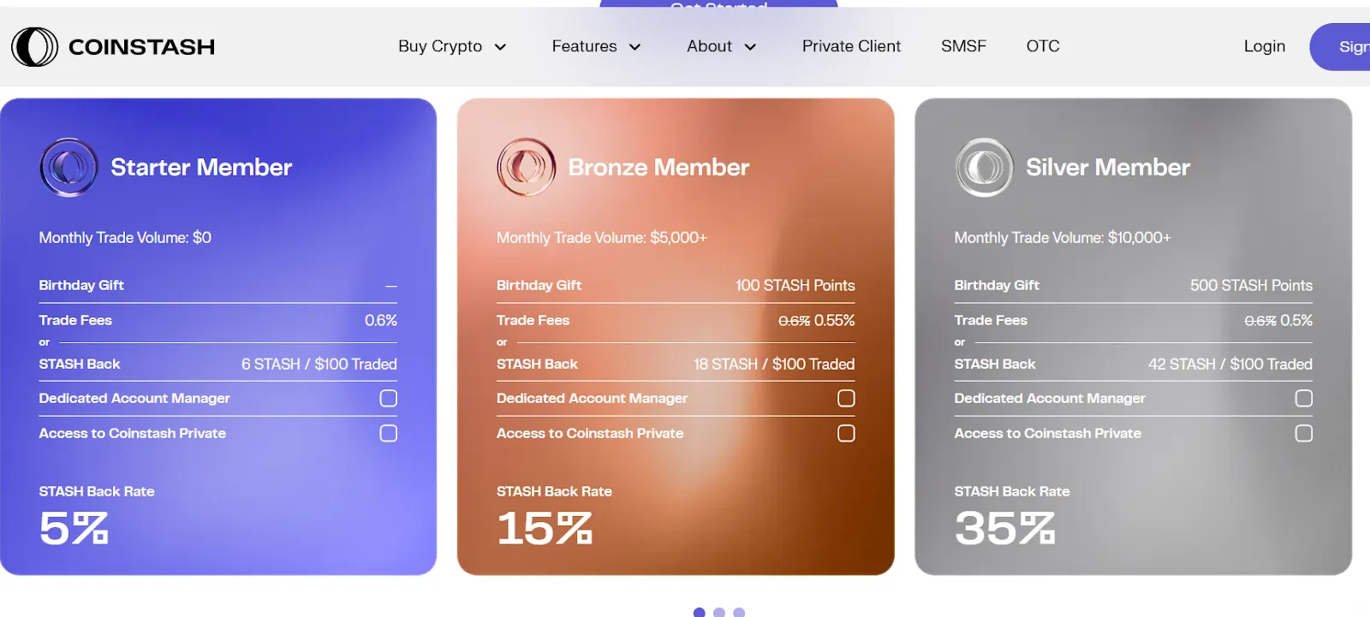Tick Bronze Access to Coinstash Private checkbox

click(x=846, y=433)
